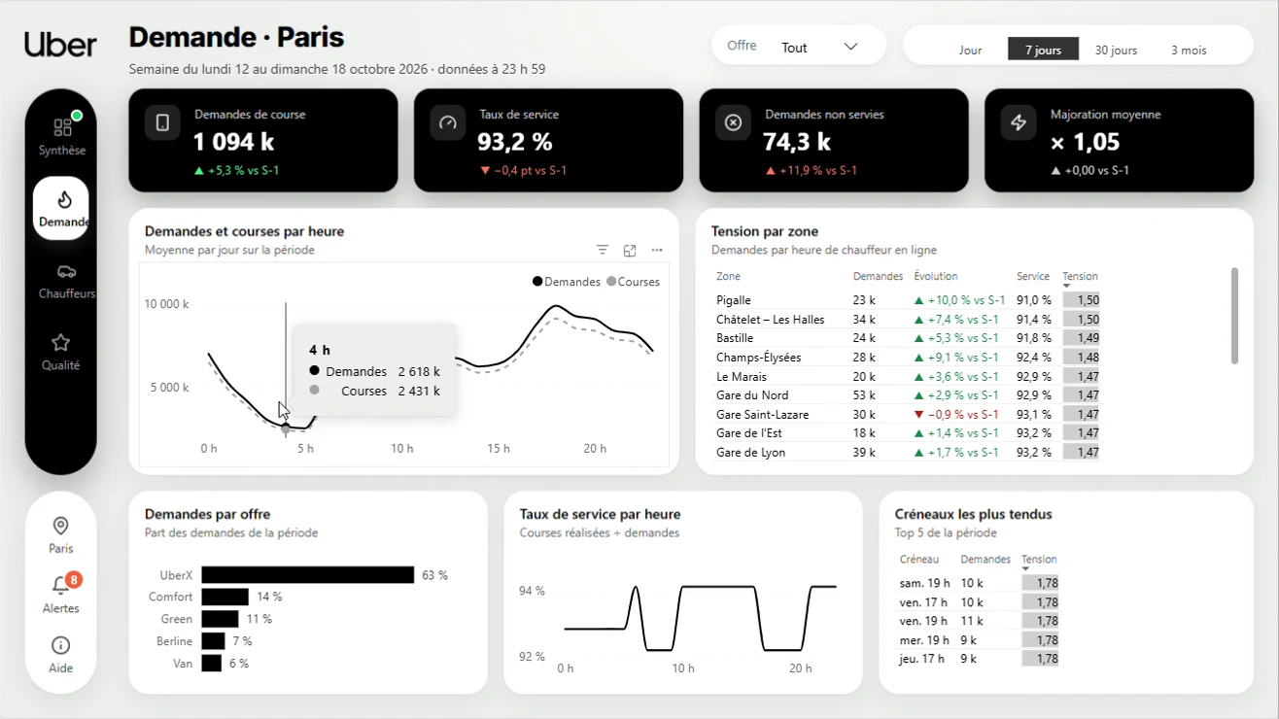Select the Gare Saint-Lazare zone name
This screenshot has height=719, width=1279.
763,415
